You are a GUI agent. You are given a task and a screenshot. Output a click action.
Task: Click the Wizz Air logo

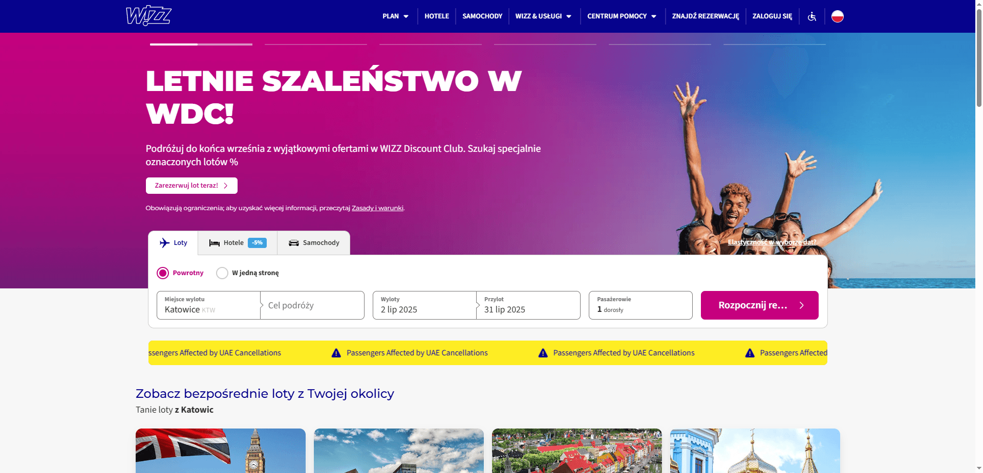pyautogui.click(x=148, y=16)
